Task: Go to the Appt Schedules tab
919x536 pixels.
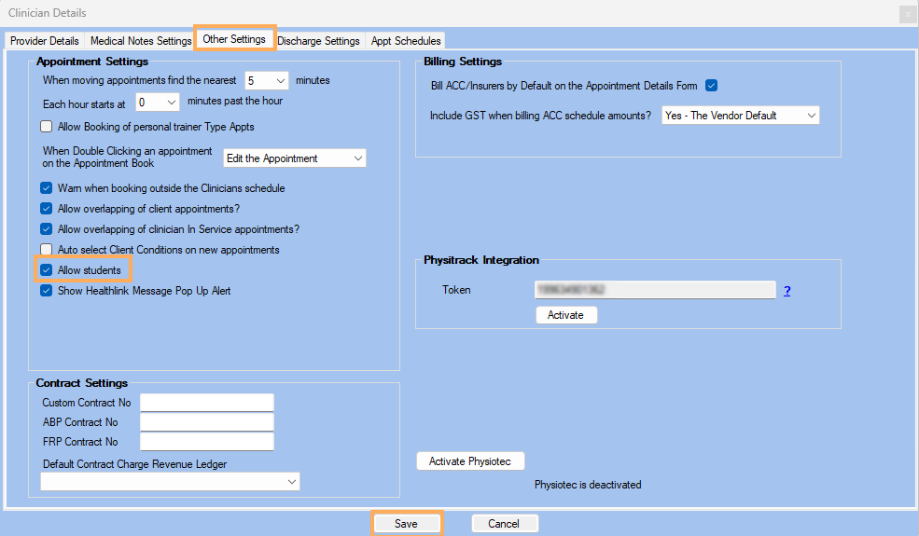Action: click(x=406, y=41)
